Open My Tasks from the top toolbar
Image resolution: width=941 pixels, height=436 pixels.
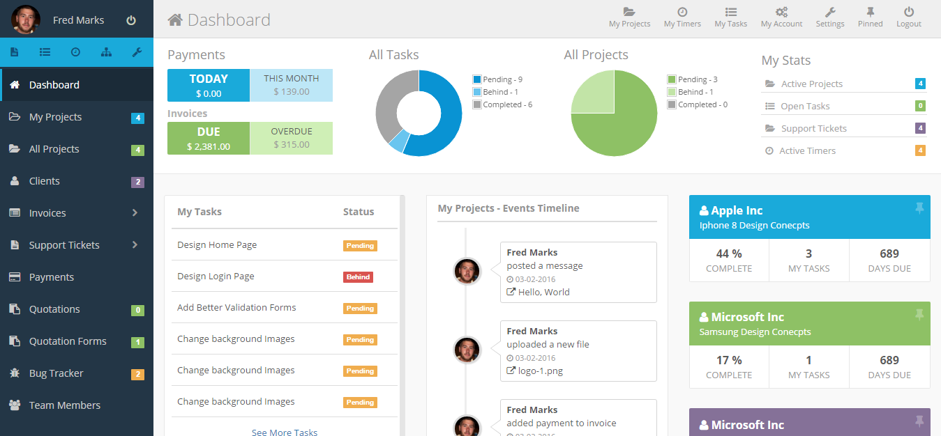[730, 17]
